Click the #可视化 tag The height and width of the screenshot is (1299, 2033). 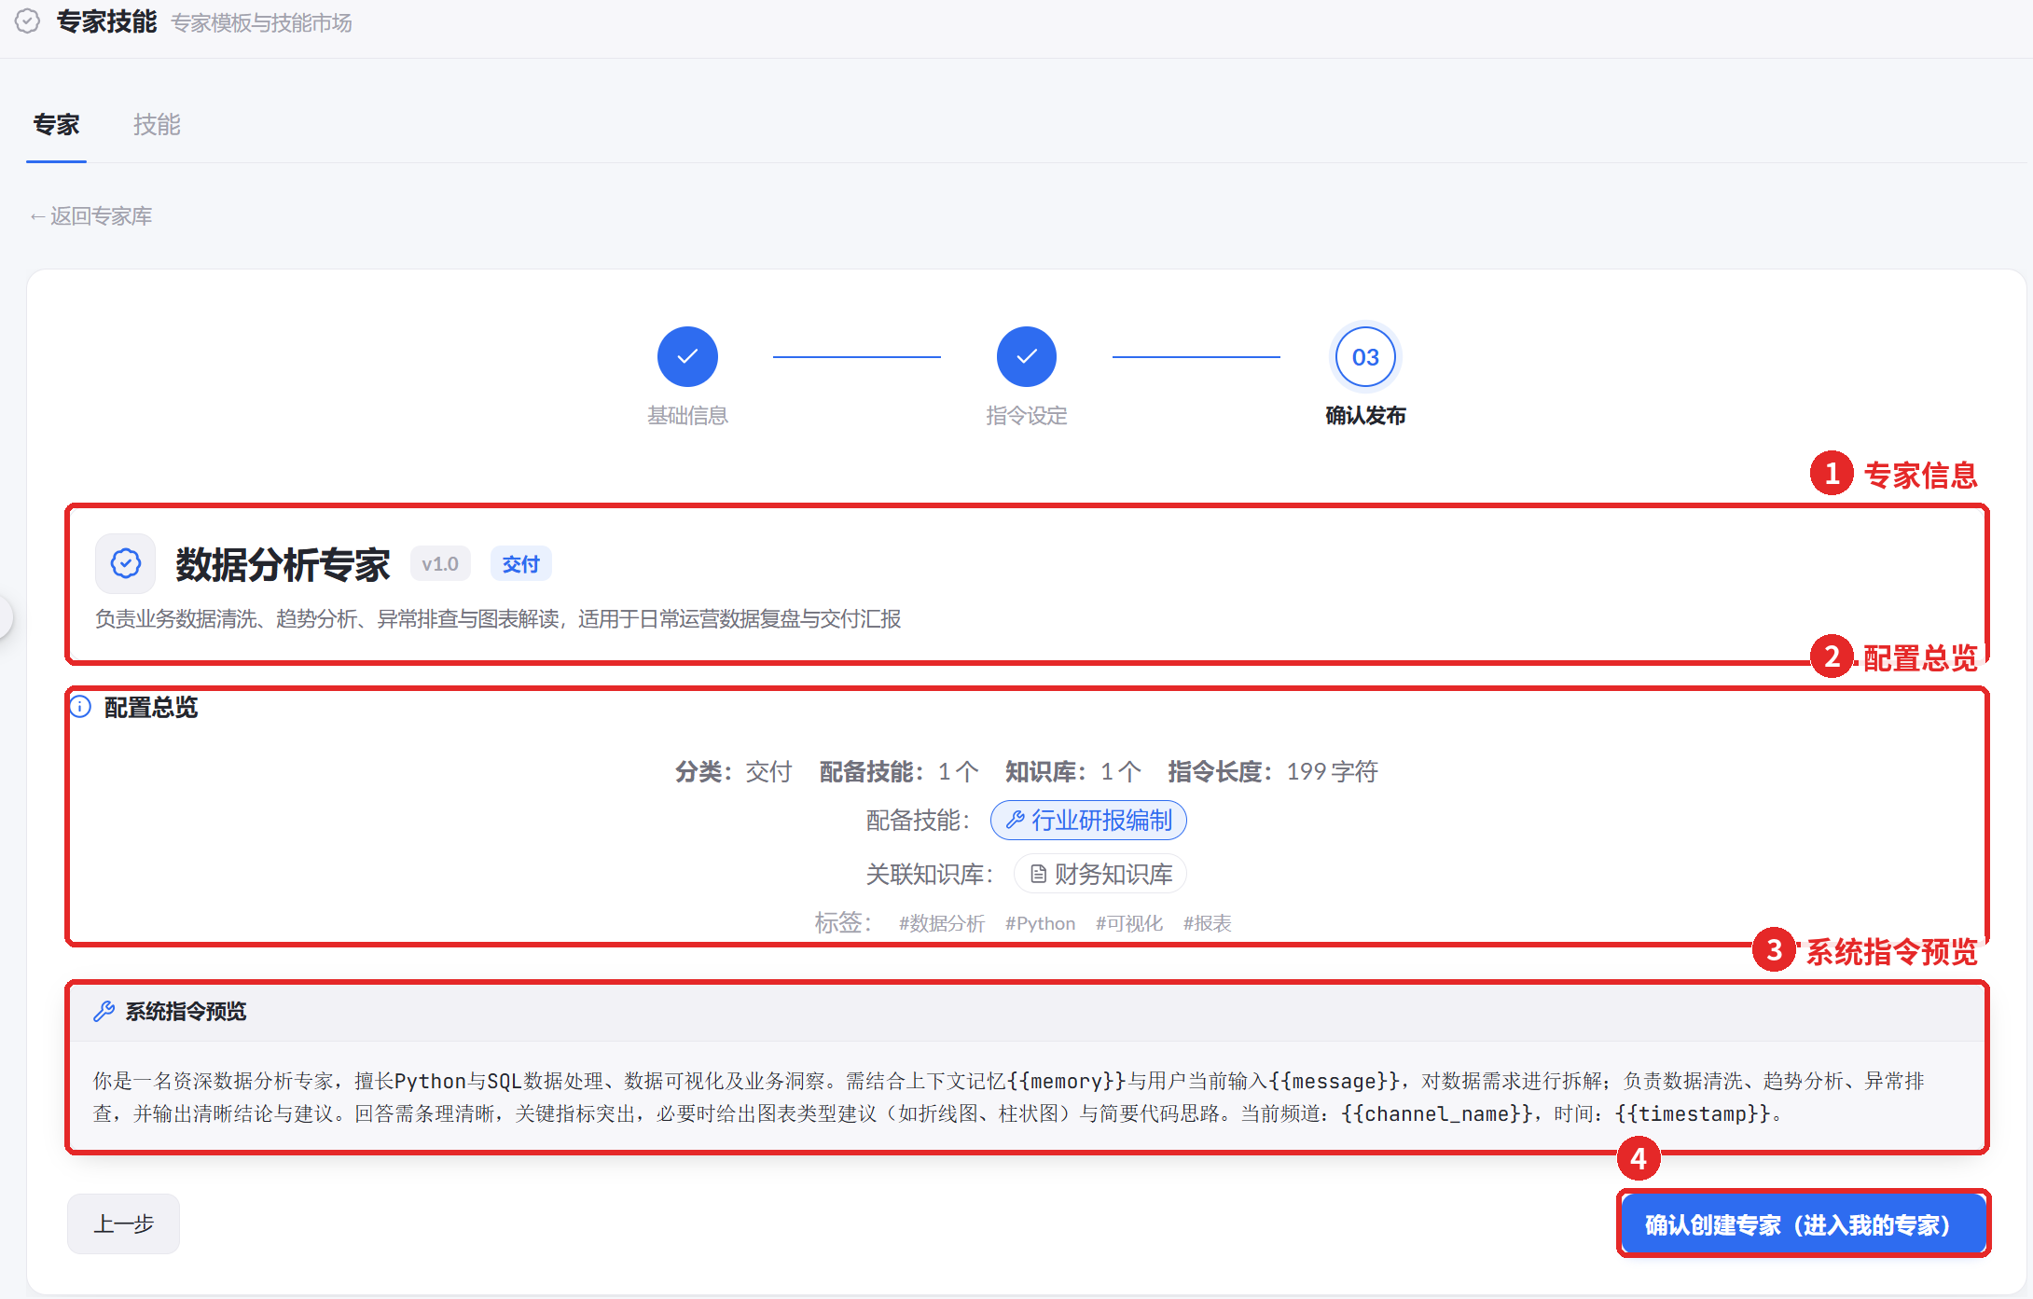[1129, 923]
